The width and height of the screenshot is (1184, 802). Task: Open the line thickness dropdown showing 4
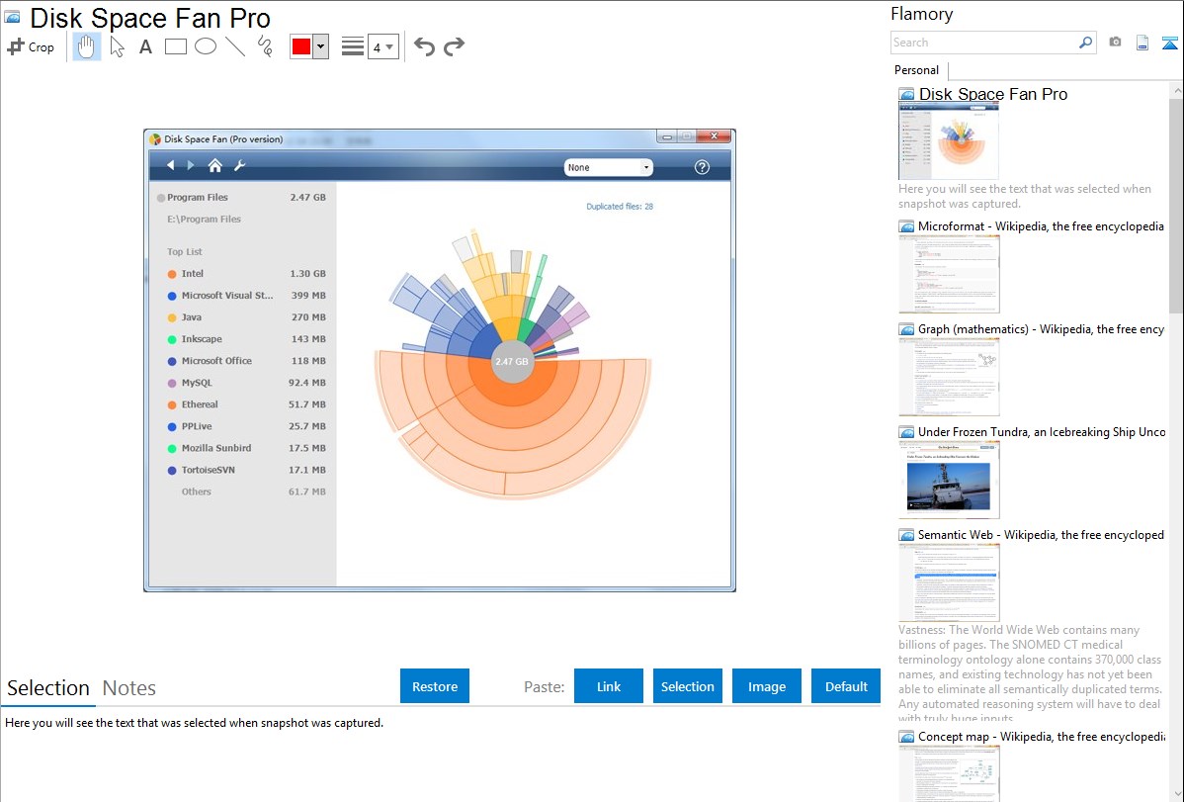tap(383, 46)
